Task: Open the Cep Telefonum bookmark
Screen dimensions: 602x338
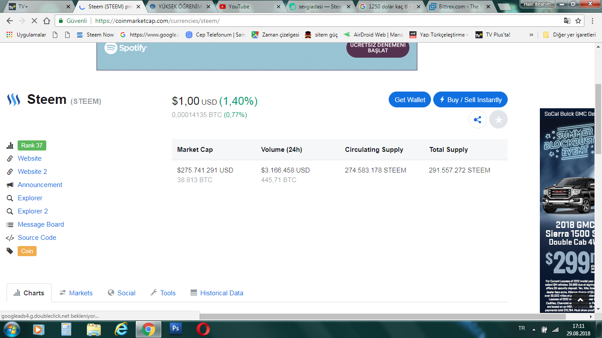Action: point(215,35)
